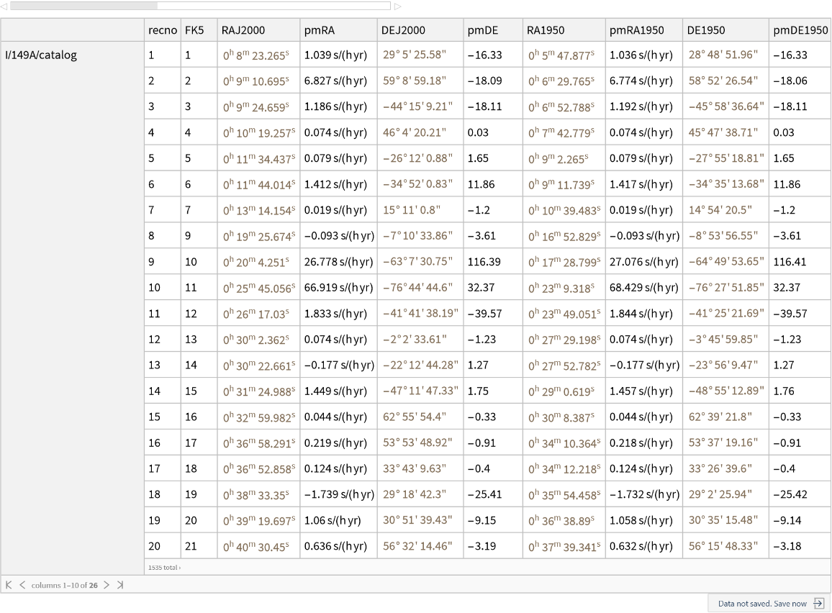Image resolution: width=832 pixels, height=613 pixels.
Task: Go to previous columns page
Action: (x=21, y=584)
